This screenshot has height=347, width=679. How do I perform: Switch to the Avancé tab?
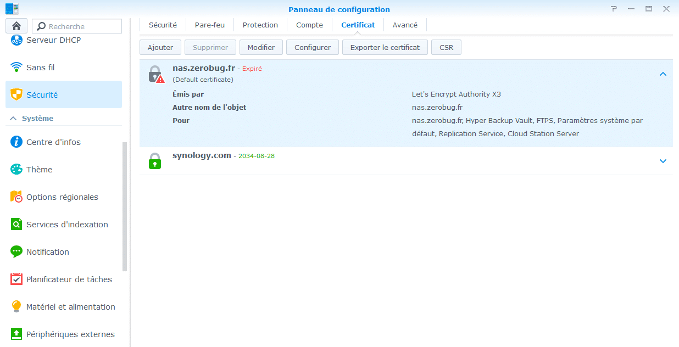click(x=405, y=25)
